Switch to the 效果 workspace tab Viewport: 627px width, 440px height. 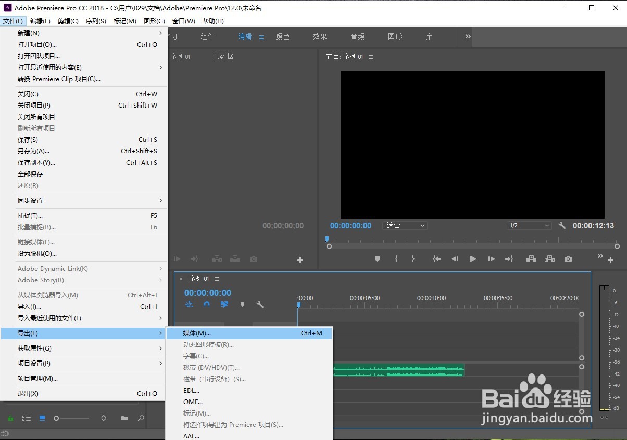[320, 36]
